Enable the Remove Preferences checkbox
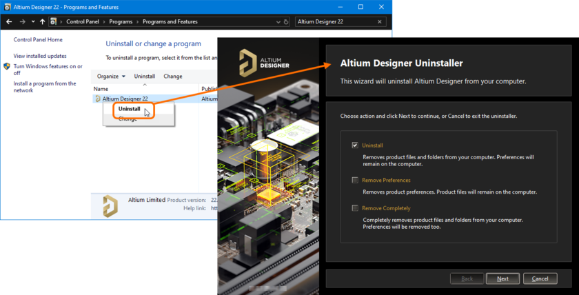This screenshot has height=295, width=579. pyautogui.click(x=355, y=180)
